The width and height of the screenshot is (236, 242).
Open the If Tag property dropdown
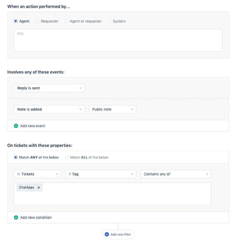(x=100, y=174)
